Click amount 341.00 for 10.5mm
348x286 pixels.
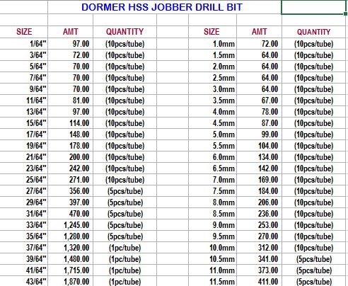pos(259,259)
